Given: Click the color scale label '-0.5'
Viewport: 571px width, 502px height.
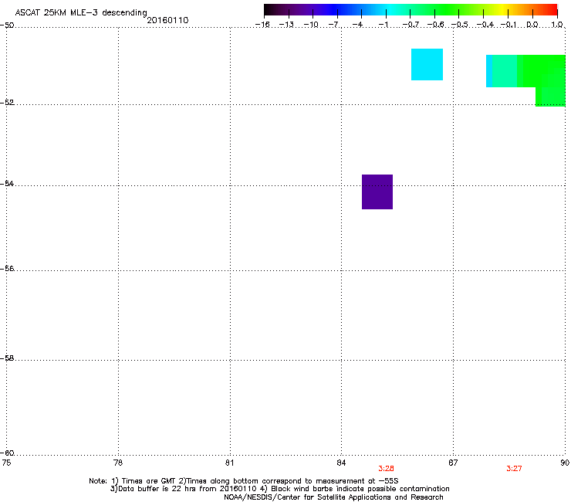Looking at the screenshot, I should [460, 25].
